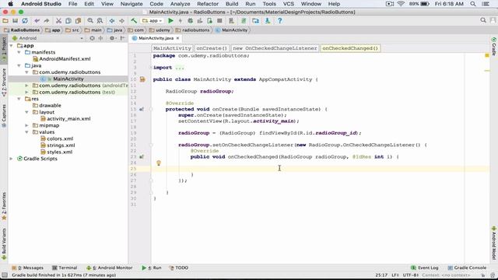This screenshot has height=280, width=498.
Task: Click the Undo arrow icon
Action: point(37,21)
